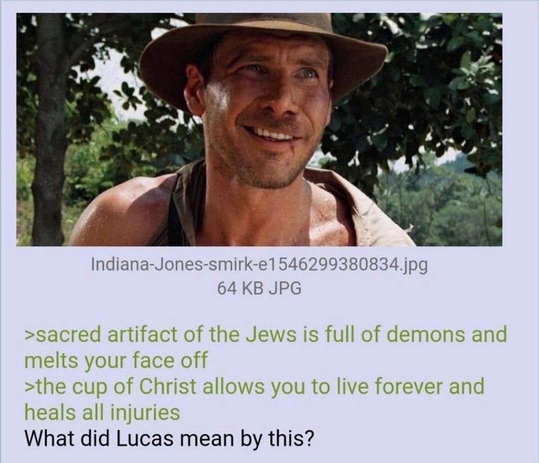Screen dimensions: 539x463
Task: Click the 64 KB JPG file size label
Action: click(x=260, y=288)
